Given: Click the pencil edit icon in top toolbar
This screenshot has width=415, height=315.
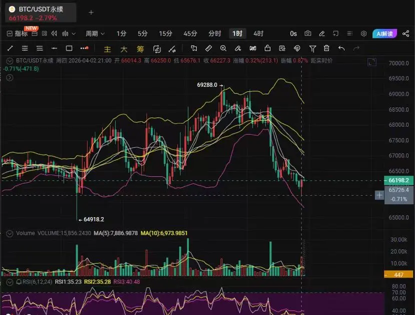Looking at the screenshot, I should (x=322, y=33).
